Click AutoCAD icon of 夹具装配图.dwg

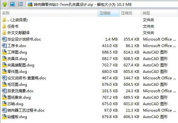click(4, 65)
